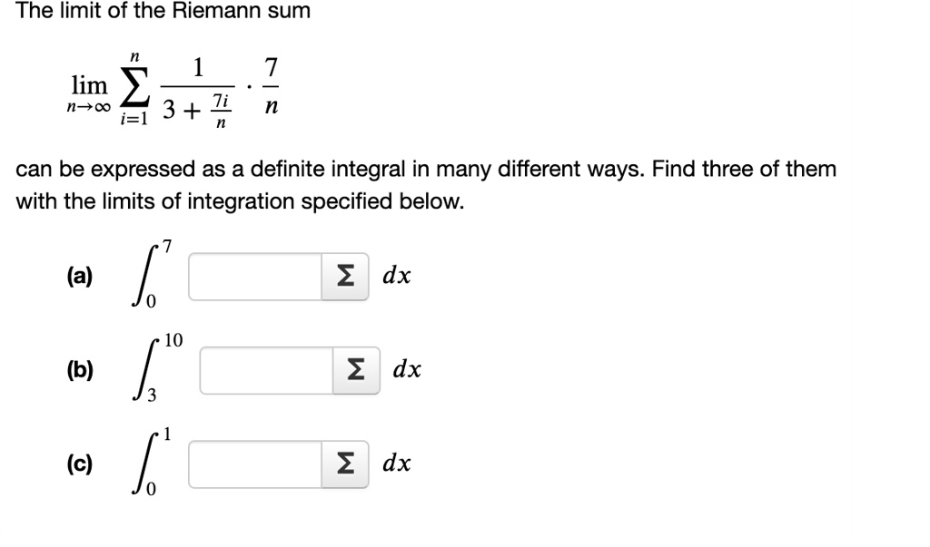Open the equation editor sigma for part (c)
The height and width of the screenshot is (547, 930).
(x=345, y=464)
